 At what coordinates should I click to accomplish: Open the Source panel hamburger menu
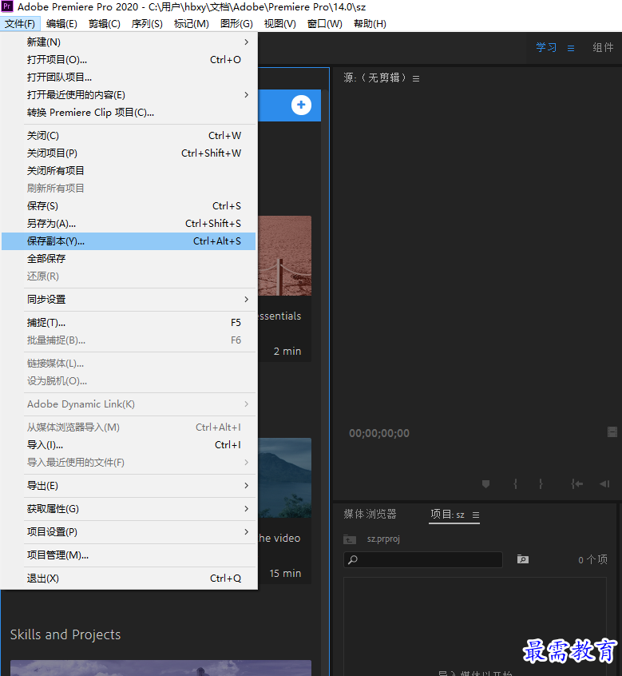tap(416, 78)
